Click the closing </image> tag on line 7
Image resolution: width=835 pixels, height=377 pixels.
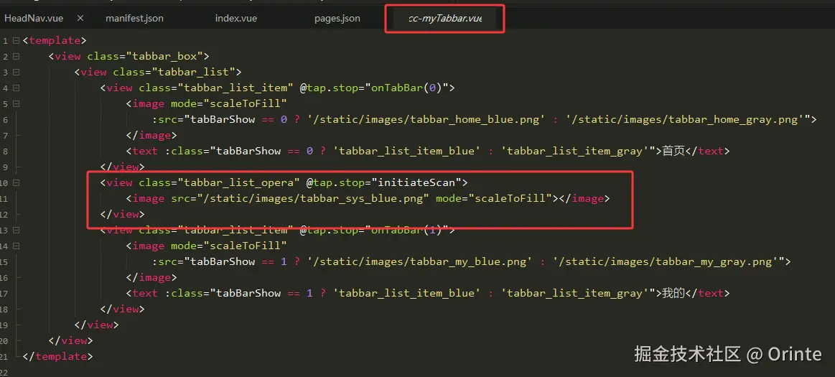(x=151, y=135)
